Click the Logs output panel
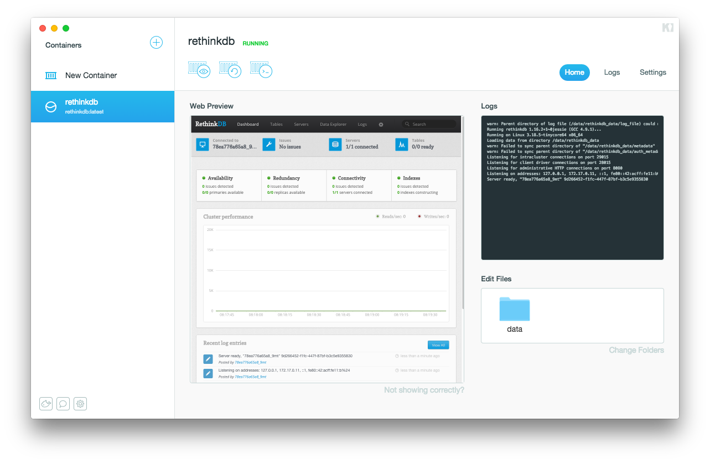The image size is (710, 463). [572, 188]
